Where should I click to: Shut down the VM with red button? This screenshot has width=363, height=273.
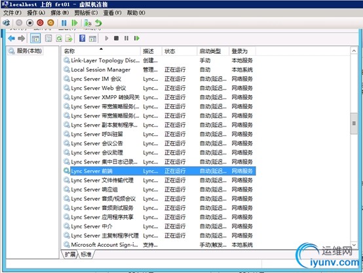[40, 23]
